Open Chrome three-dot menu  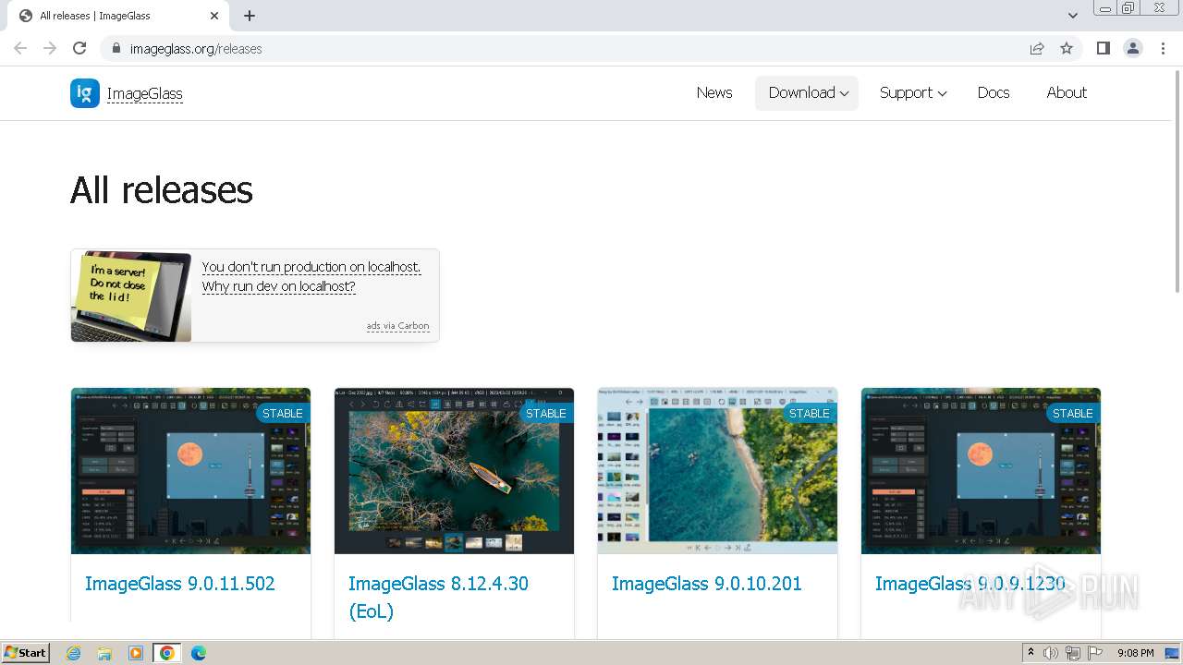pyautogui.click(x=1163, y=48)
